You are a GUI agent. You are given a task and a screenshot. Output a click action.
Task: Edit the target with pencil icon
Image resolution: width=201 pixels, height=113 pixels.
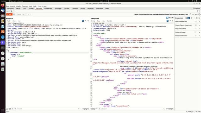point(190,14)
